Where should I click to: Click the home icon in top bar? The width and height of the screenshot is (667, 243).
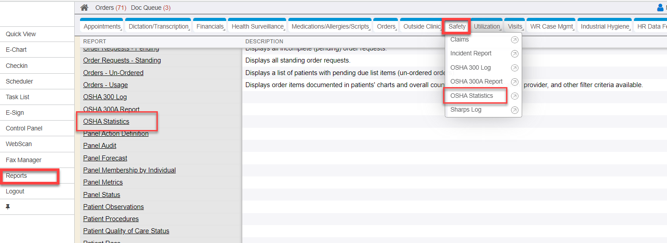(84, 8)
